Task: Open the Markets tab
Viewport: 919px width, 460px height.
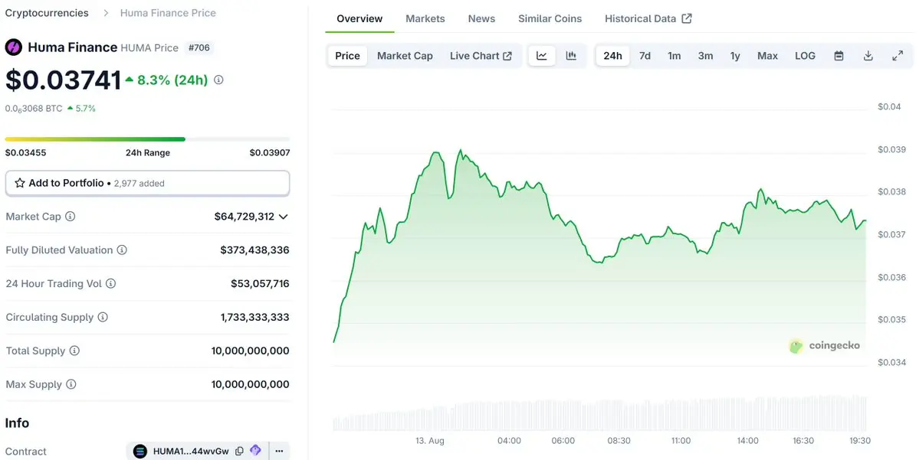Action: (425, 18)
